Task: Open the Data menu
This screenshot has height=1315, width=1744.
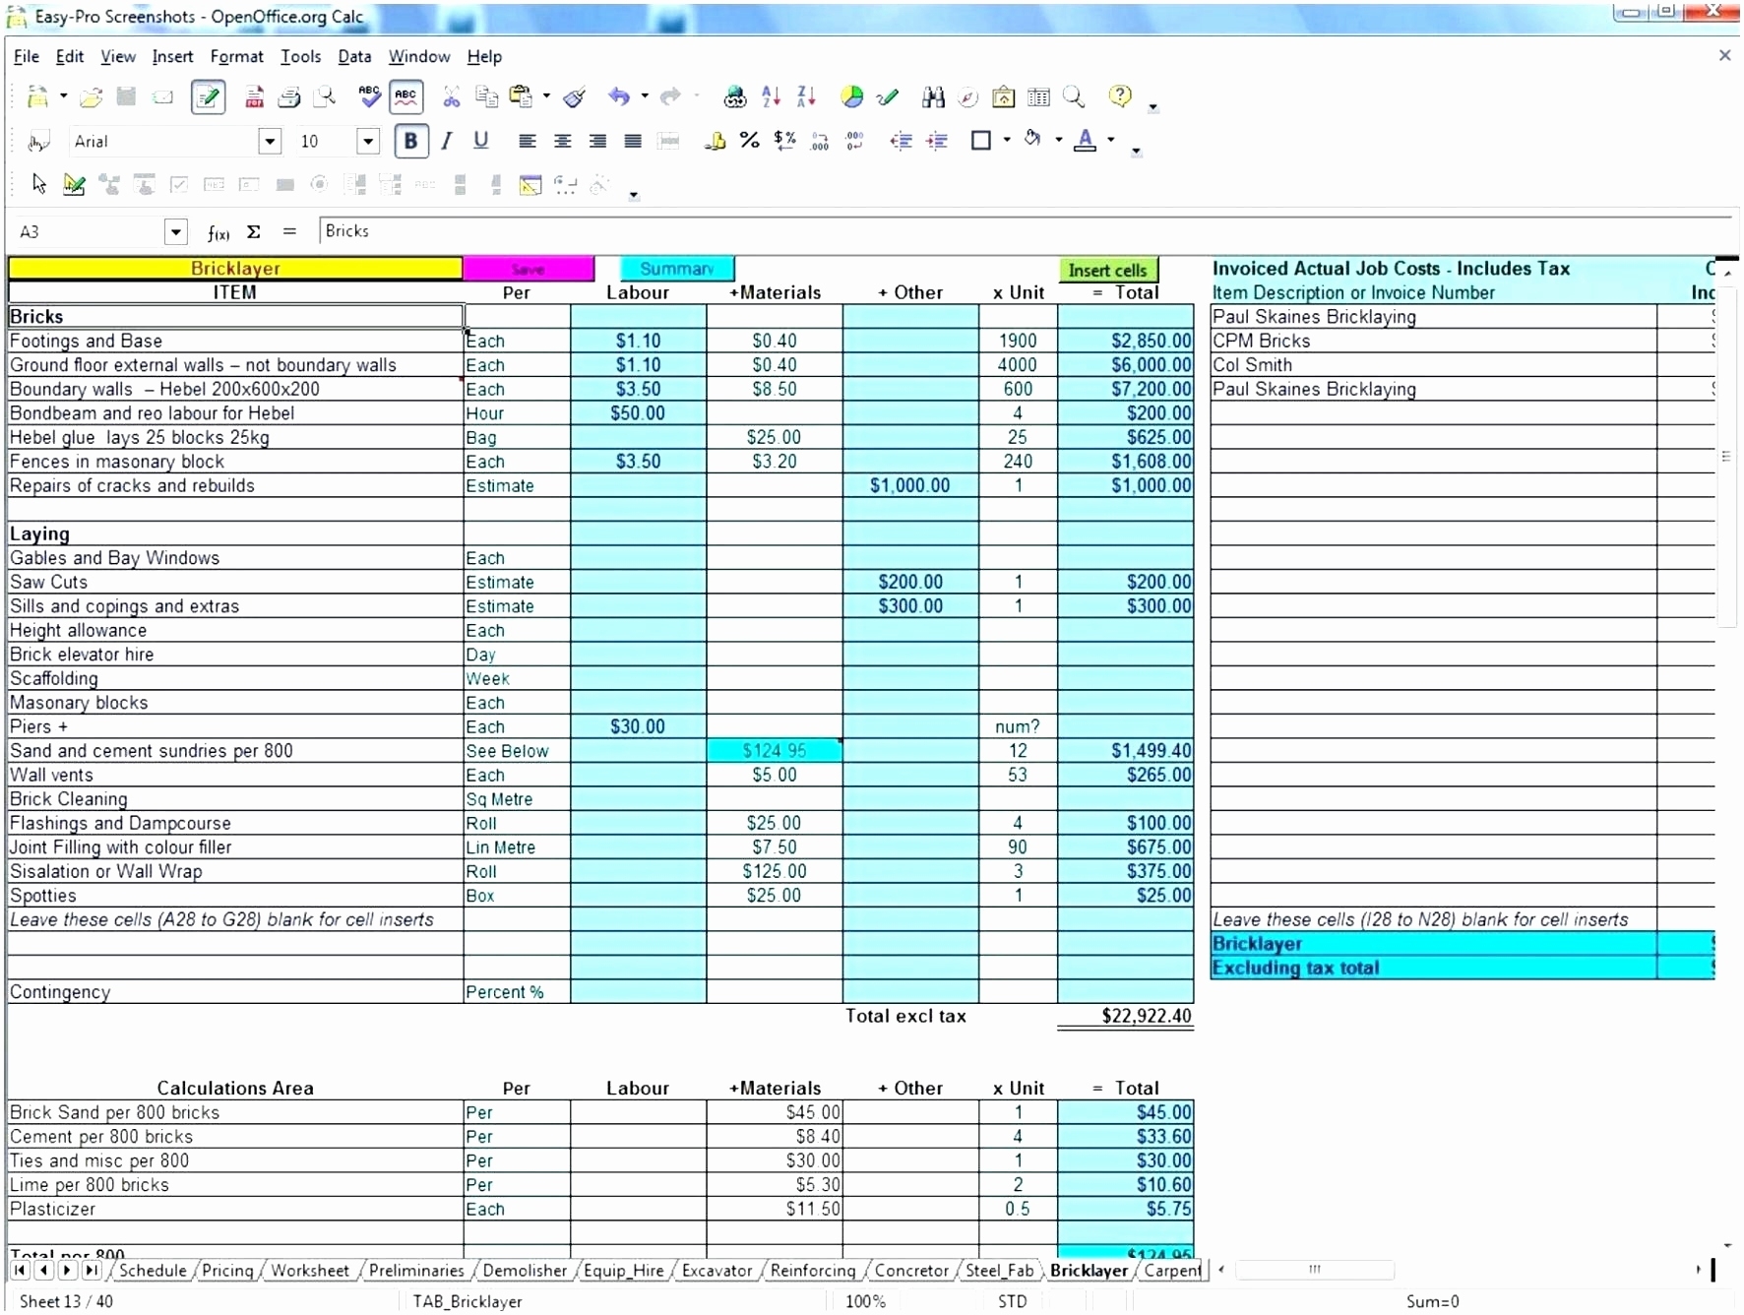Action: pyautogui.click(x=354, y=56)
